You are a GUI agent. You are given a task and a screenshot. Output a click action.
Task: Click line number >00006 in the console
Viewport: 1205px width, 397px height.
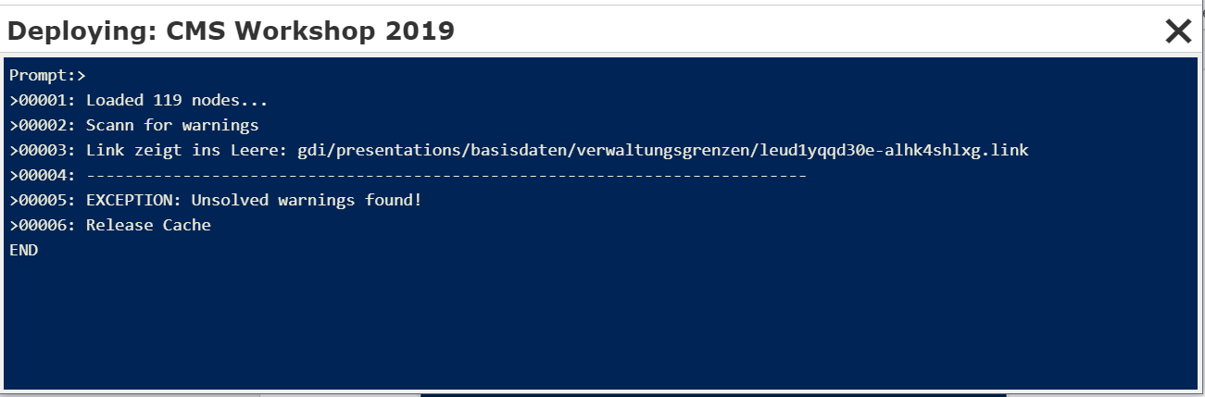coord(43,225)
